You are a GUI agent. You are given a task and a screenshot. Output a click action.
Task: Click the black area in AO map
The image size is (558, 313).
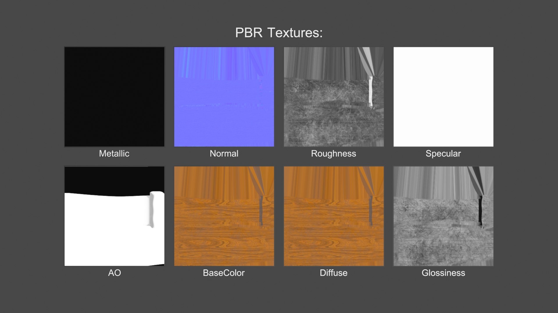tap(114, 179)
